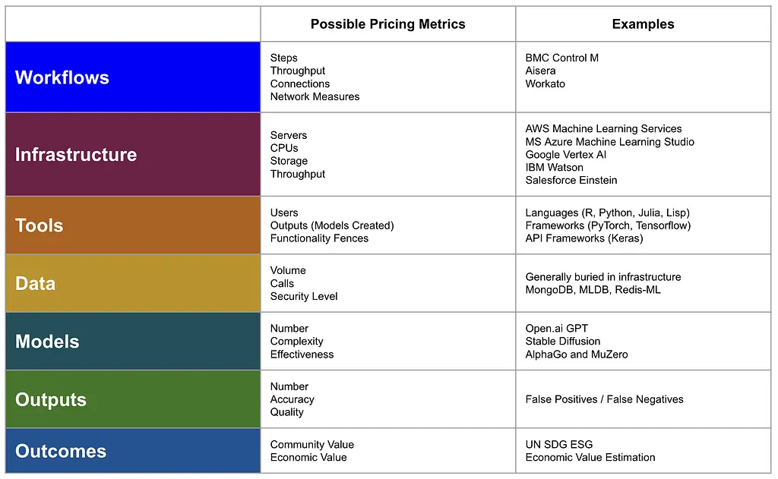Viewport: 778px width, 479px height.
Task: Select the maroon Infrastructure category cell
Action: coord(133,154)
